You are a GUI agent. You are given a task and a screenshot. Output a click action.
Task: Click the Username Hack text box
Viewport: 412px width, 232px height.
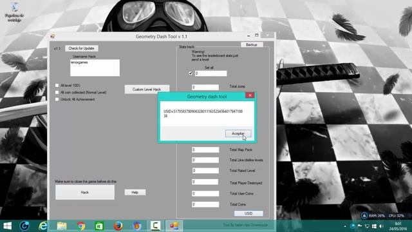[95, 68]
